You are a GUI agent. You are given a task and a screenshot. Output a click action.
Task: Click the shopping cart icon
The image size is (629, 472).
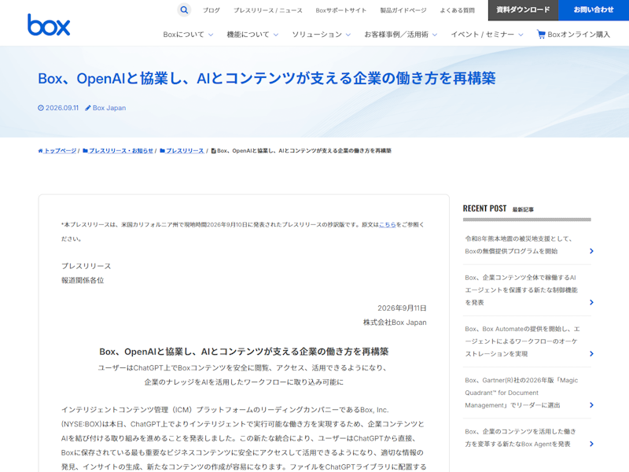click(541, 34)
